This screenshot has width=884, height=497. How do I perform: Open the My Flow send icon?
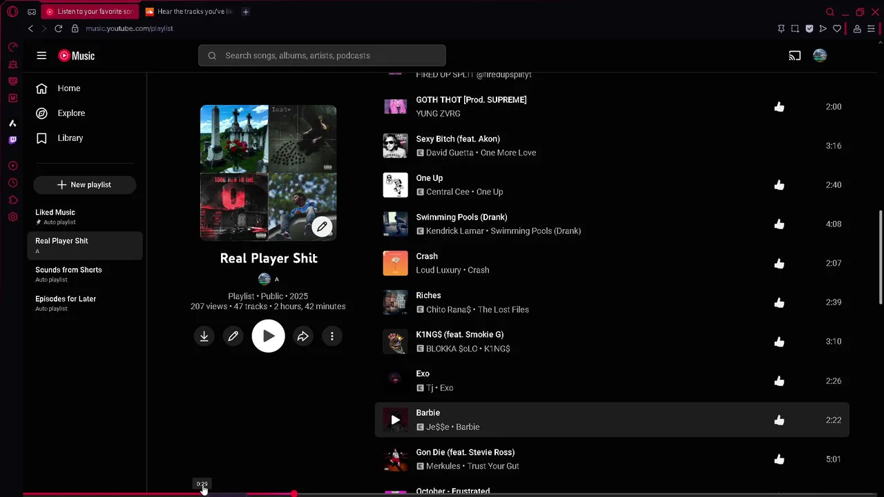[x=823, y=28]
